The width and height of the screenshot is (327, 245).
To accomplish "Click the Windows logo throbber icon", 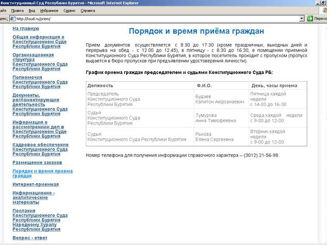I will 324,11.
